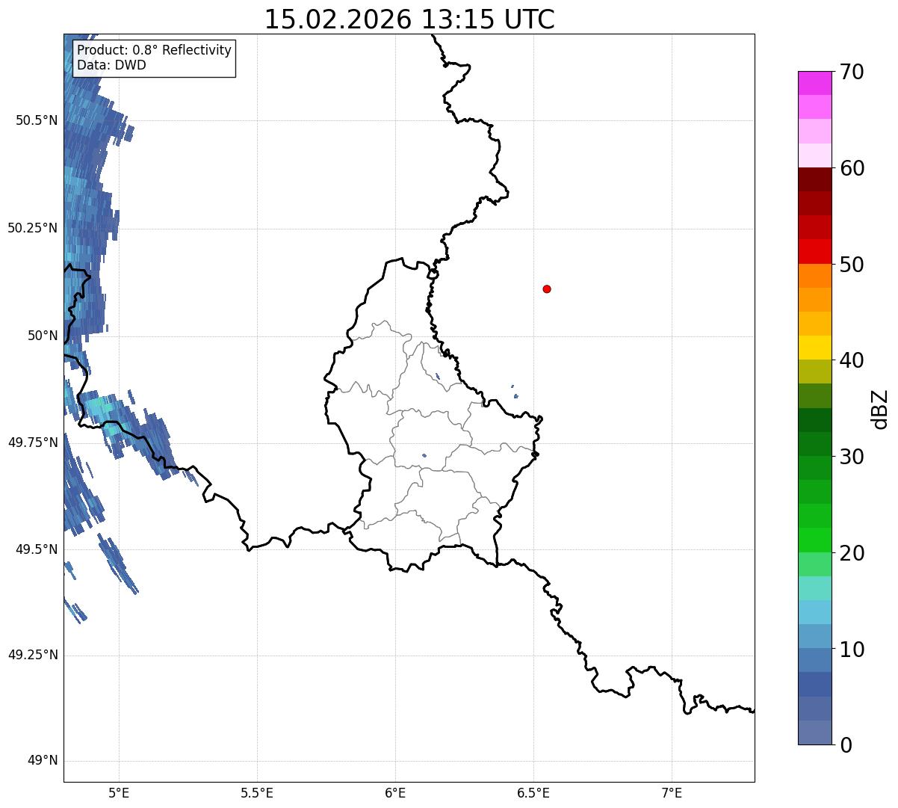Click the olive colorbar segment below 40
Viewport: 898px width, 808px height.
point(815,371)
